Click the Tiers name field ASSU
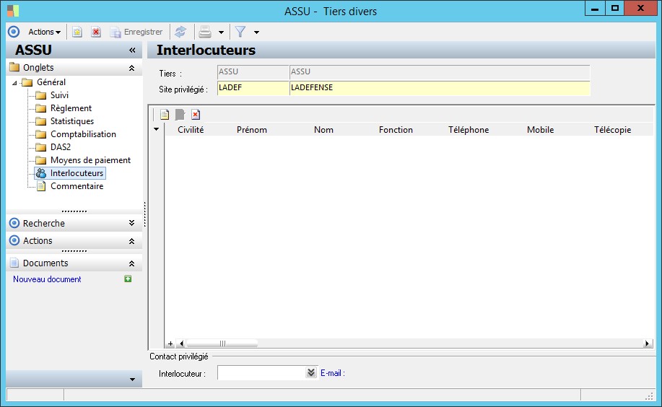This screenshot has height=407, width=662. [440, 72]
